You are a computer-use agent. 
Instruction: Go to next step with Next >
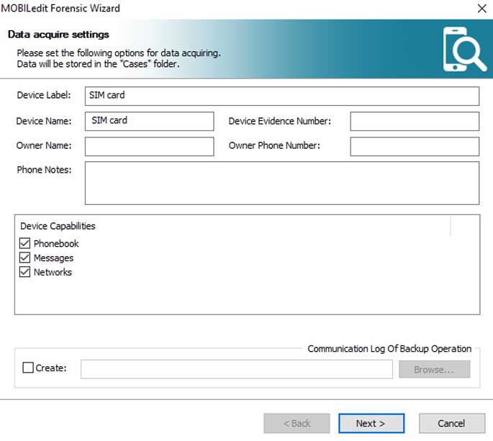click(x=370, y=424)
